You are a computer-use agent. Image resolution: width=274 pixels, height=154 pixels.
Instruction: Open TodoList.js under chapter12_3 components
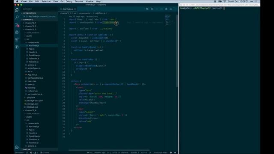33,62
